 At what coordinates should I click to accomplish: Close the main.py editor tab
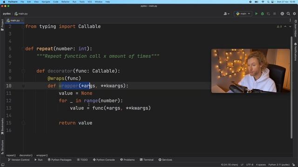22,20
